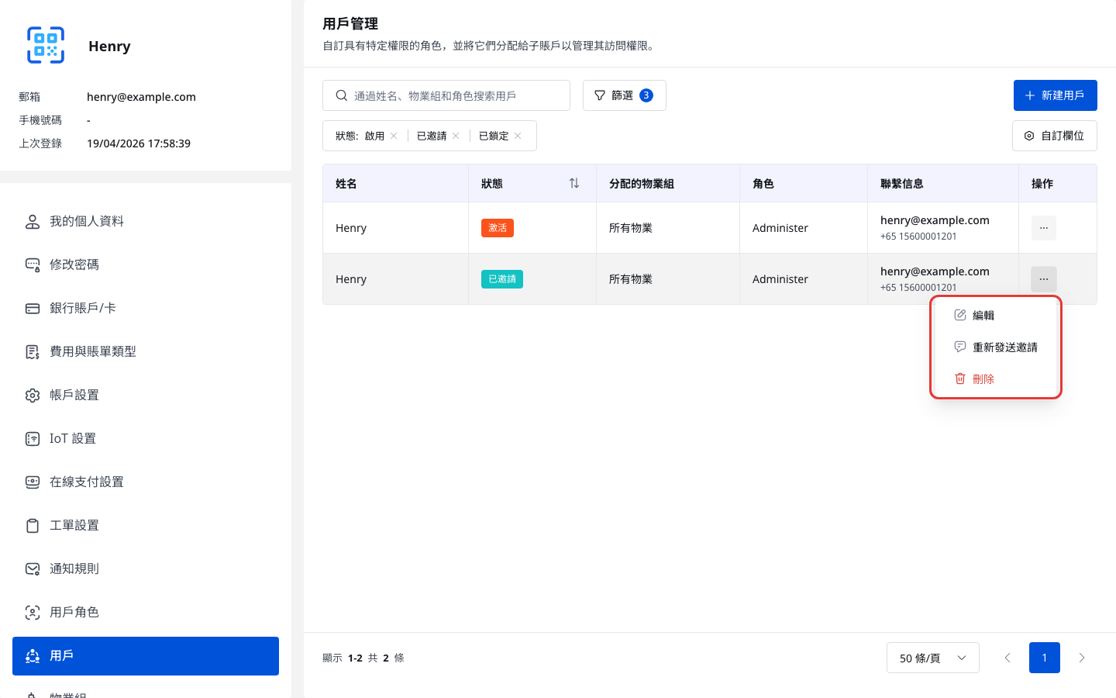Choose 重新發送邀請 from the menu
Viewport: 1116px width, 698px height.
click(x=996, y=347)
